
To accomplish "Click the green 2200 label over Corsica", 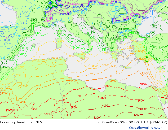I will [61, 31].
